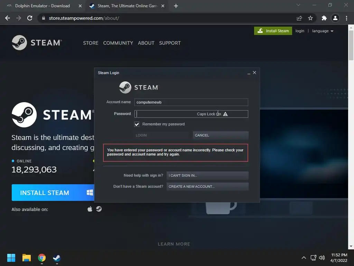This screenshot has height=266, width=354.
Task: Click the Password field
Action: (x=191, y=114)
